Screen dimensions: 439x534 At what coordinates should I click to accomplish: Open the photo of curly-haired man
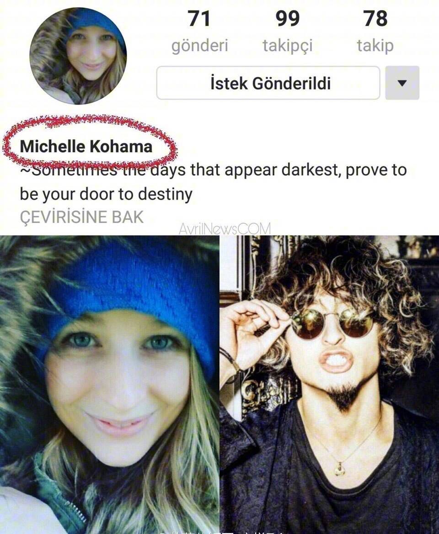click(x=329, y=385)
